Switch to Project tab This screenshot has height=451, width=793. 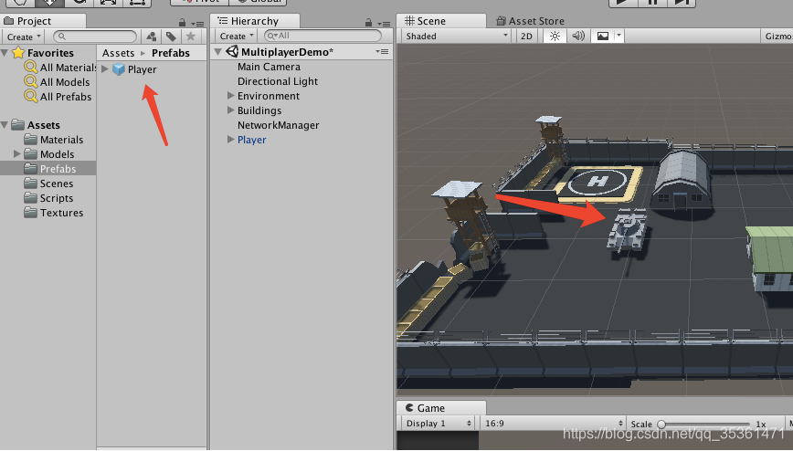point(44,21)
